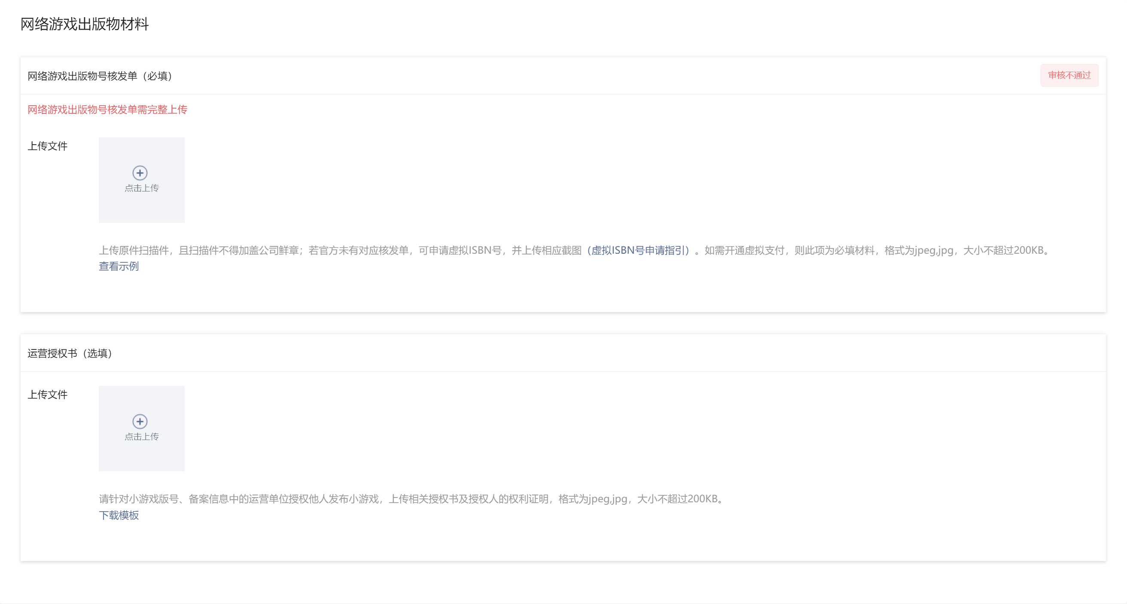Click the 运营授权书（选填） section title

point(72,353)
